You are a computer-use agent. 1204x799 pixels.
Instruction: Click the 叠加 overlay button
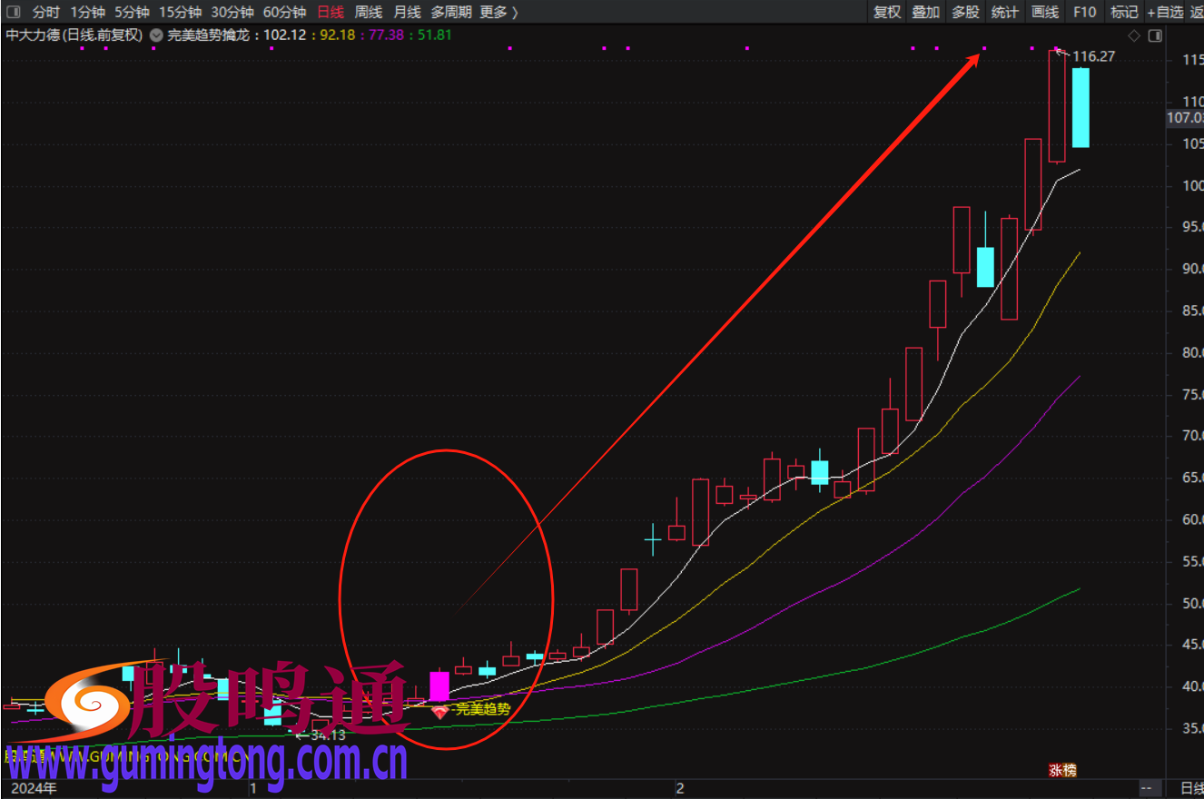[x=925, y=12]
